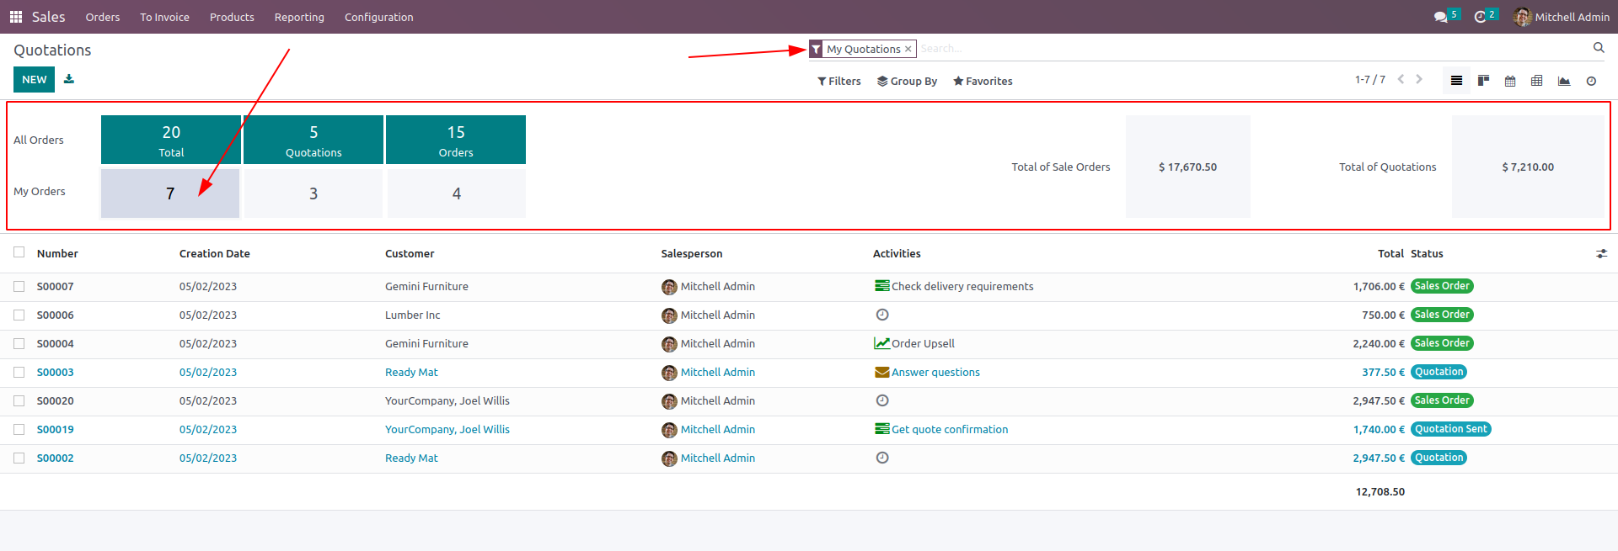Switch to activity view
The height and width of the screenshot is (551, 1618).
click(1591, 81)
